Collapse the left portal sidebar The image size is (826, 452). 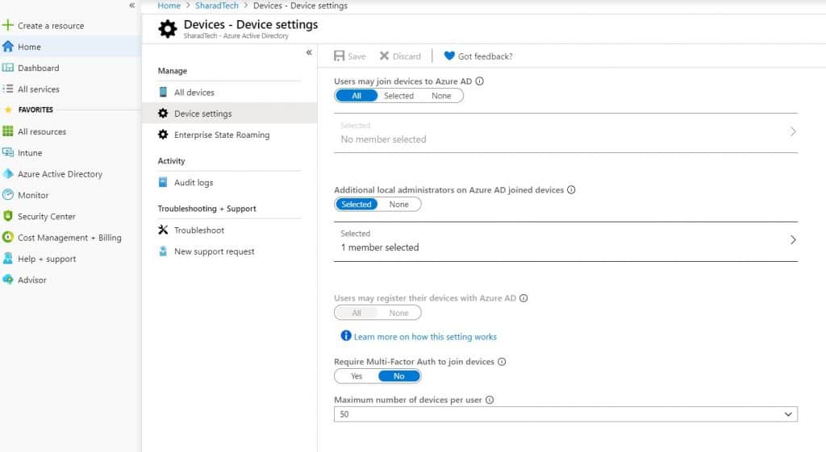tap(132, 6)
